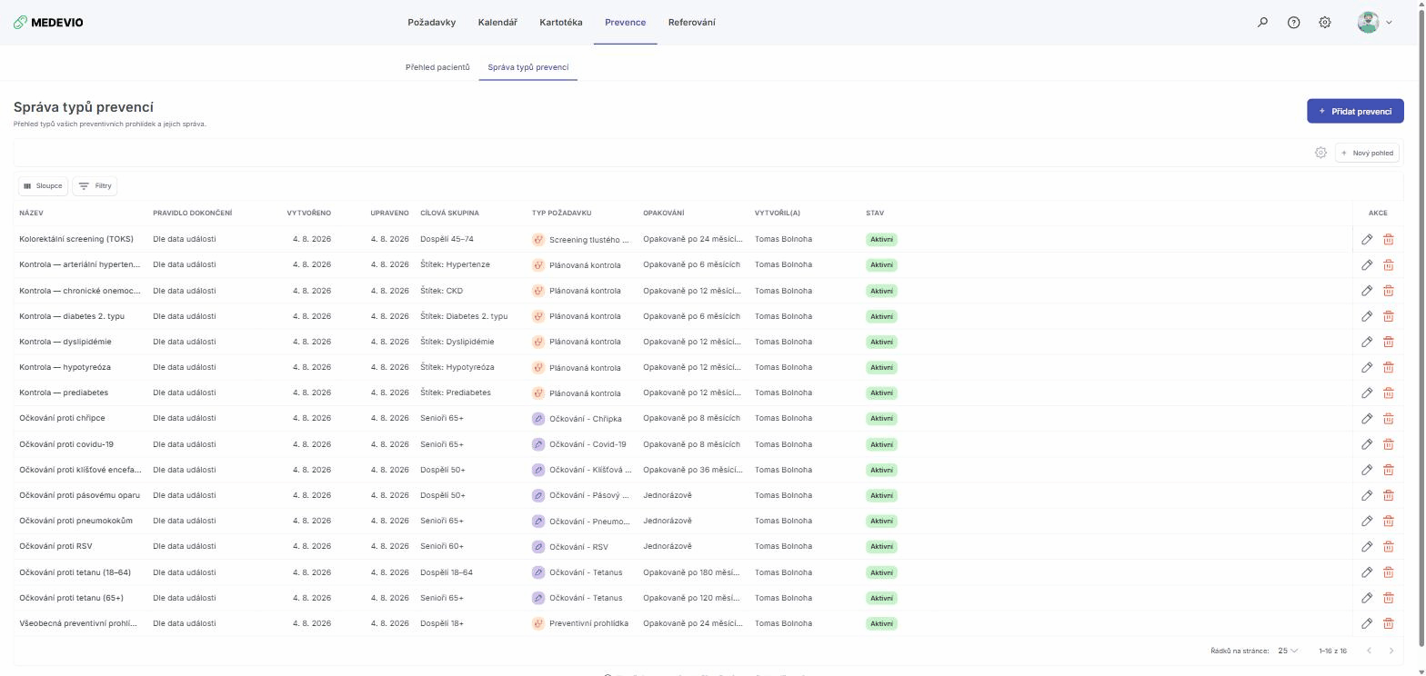Delete the Kontrola — prediabetes prevention
This screenshot has width=1426, height=676.
[1389, 393]
